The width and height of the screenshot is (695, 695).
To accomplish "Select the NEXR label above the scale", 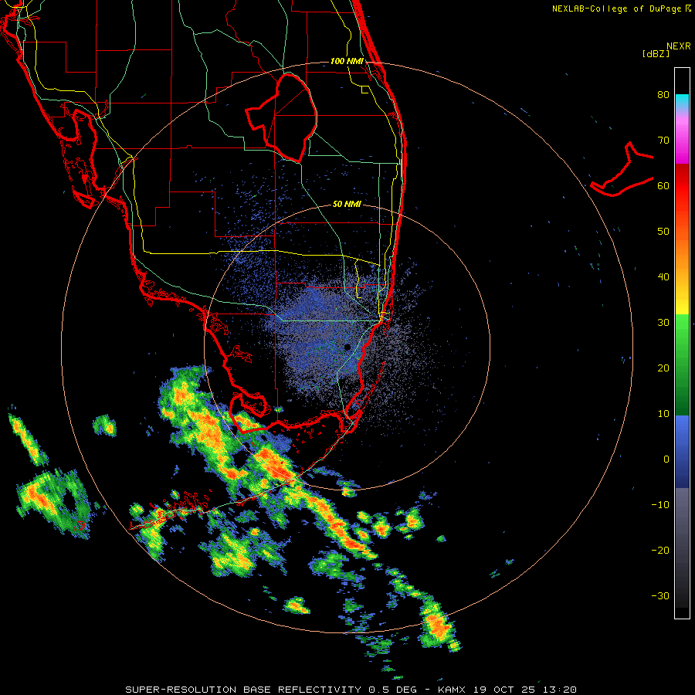I will pyautogui.click(x=679, y=46).
